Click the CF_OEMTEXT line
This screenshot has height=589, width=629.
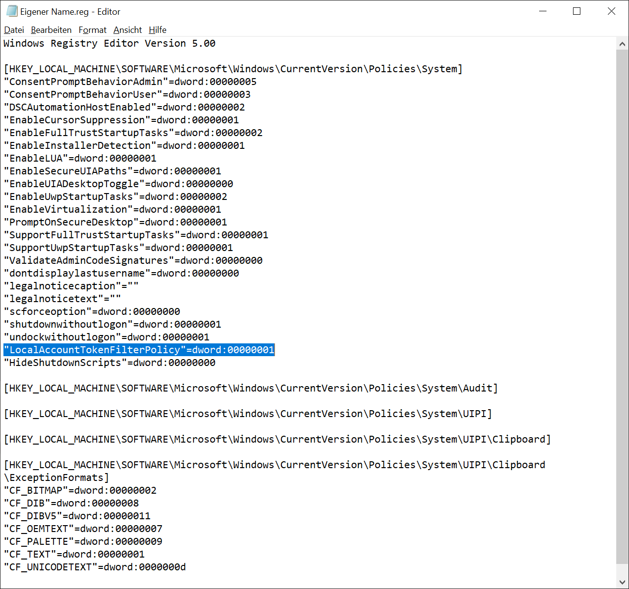click(83, 529)
